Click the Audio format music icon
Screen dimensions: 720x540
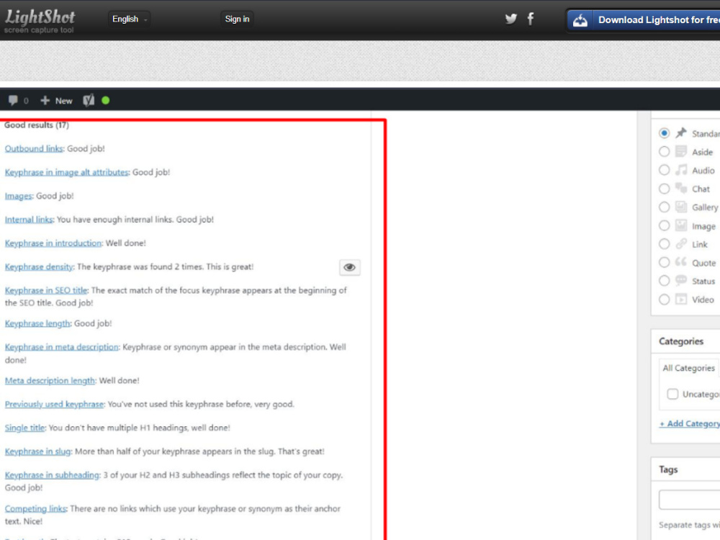click(681, 170)
